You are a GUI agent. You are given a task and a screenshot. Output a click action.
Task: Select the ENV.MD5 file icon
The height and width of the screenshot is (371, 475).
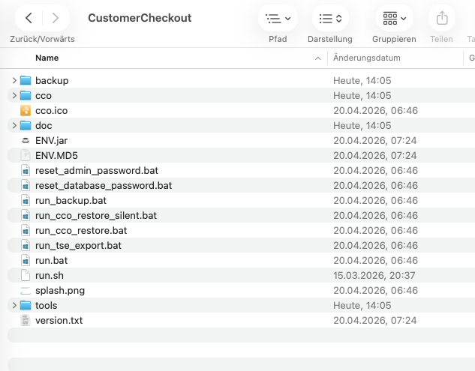(26, 156)
